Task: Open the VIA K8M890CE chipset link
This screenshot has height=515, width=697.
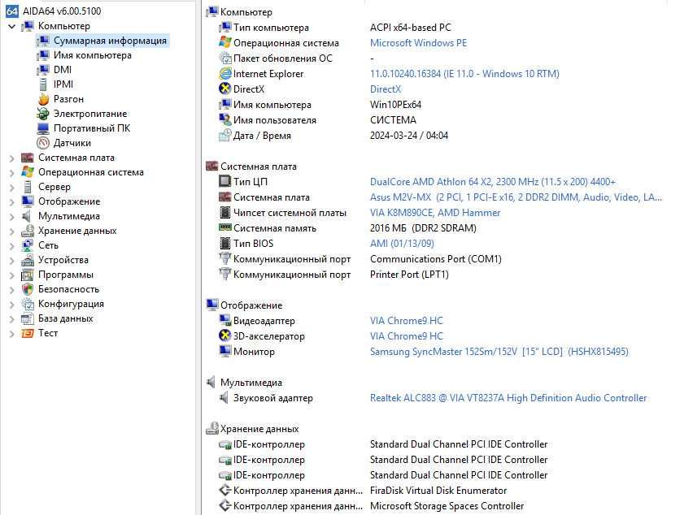Action: pyautogui.click(x=435, y=213)
